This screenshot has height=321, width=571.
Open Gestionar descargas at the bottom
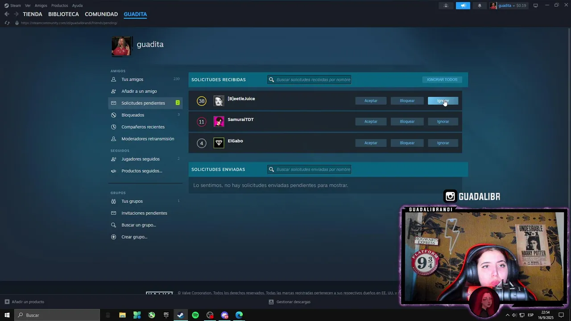click(x=290, y=302)
